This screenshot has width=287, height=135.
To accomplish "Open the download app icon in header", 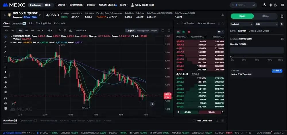I will (x=264, y=5).
